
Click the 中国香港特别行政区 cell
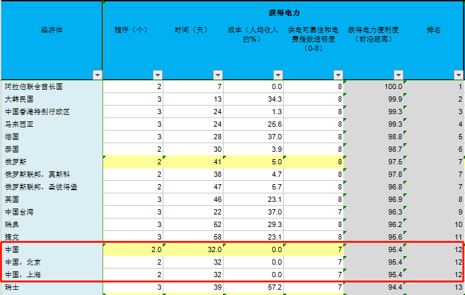52,112
